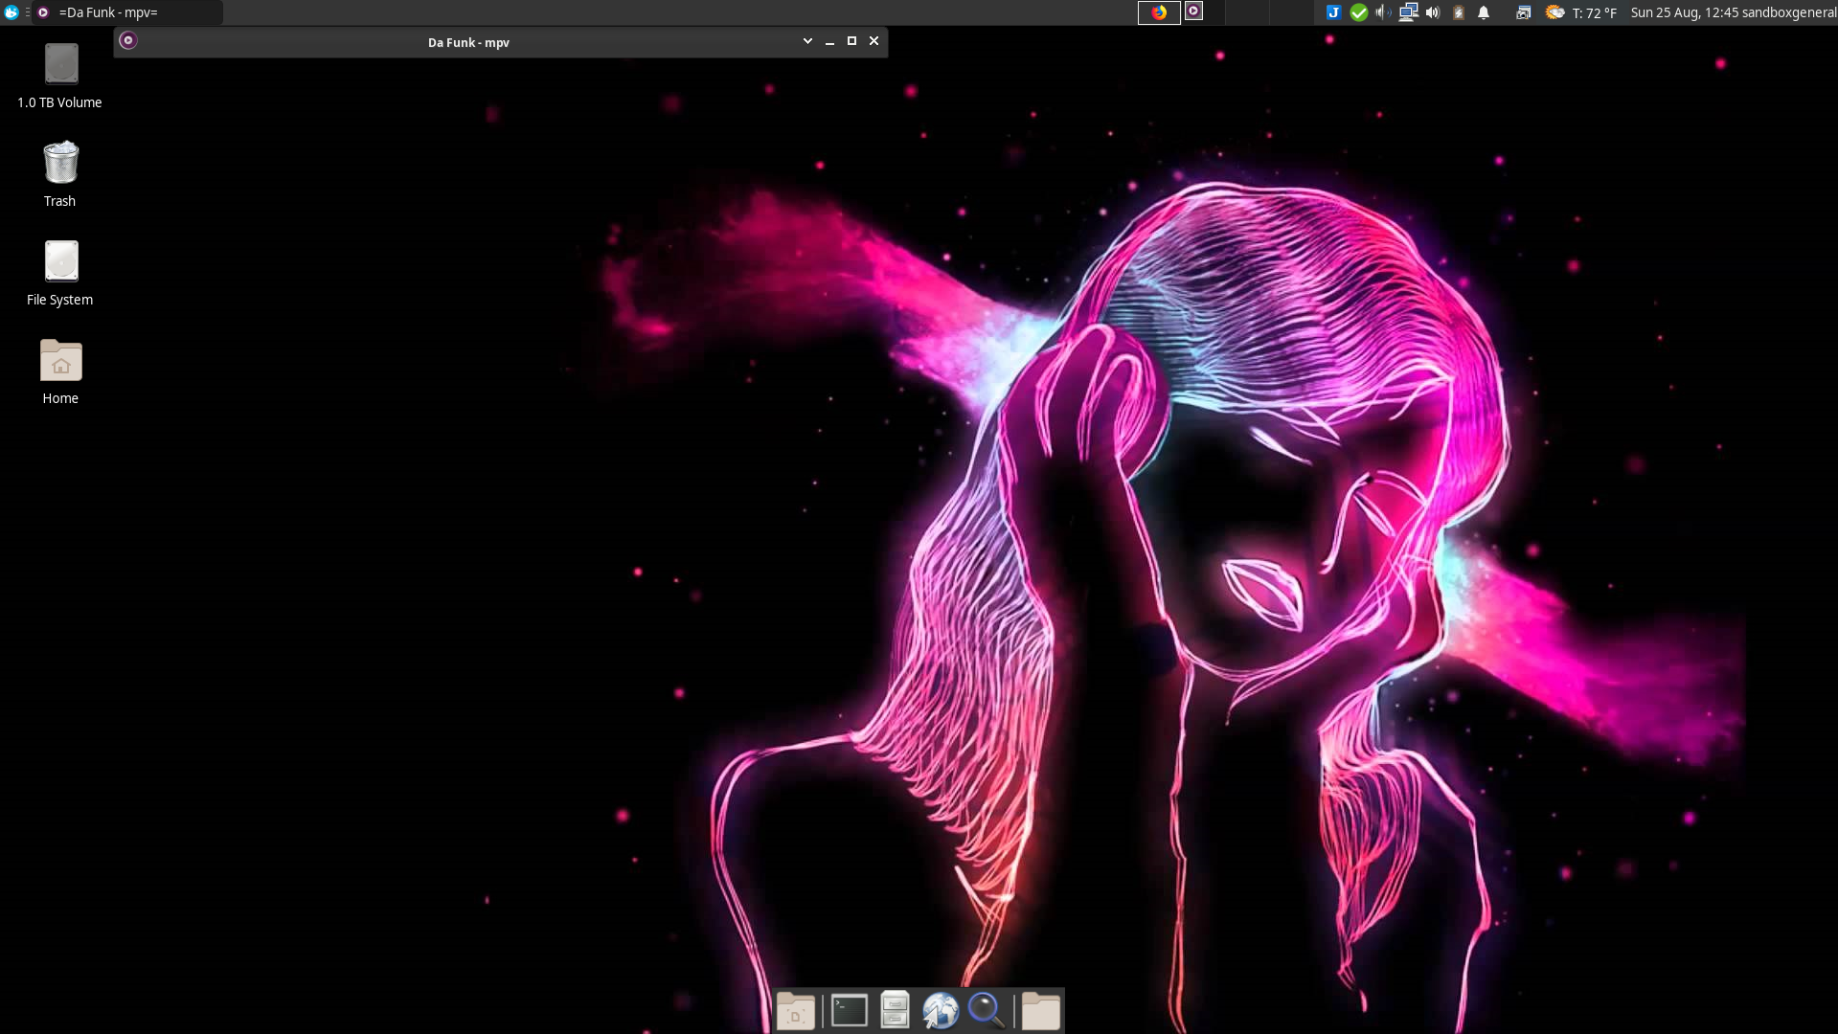Screen dimensions: 1838x1034
Task: Show notifications via the bell icon
Action: pos(1484,12)
